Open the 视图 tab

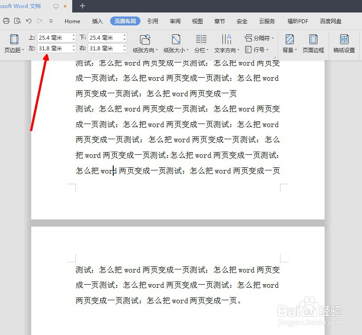pos(197,21)
